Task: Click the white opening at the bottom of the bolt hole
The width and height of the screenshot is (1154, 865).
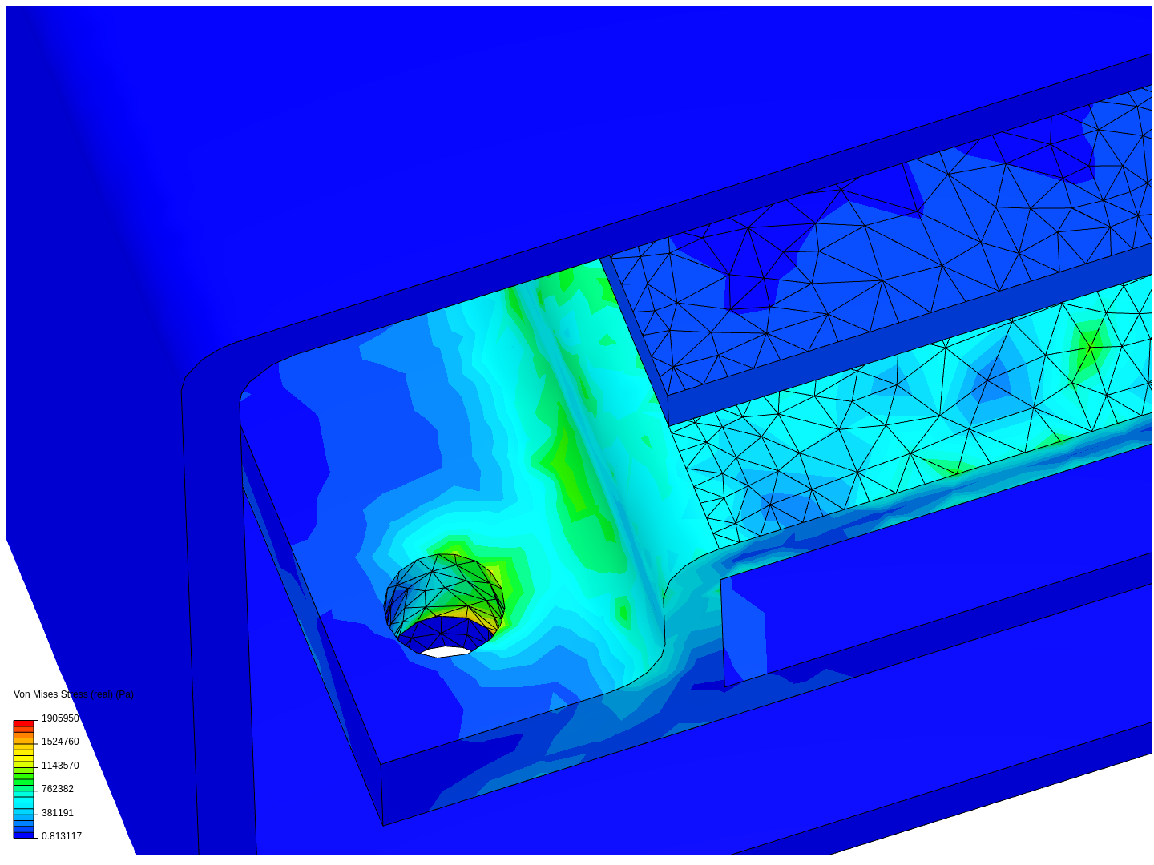Action: (446, 652)
